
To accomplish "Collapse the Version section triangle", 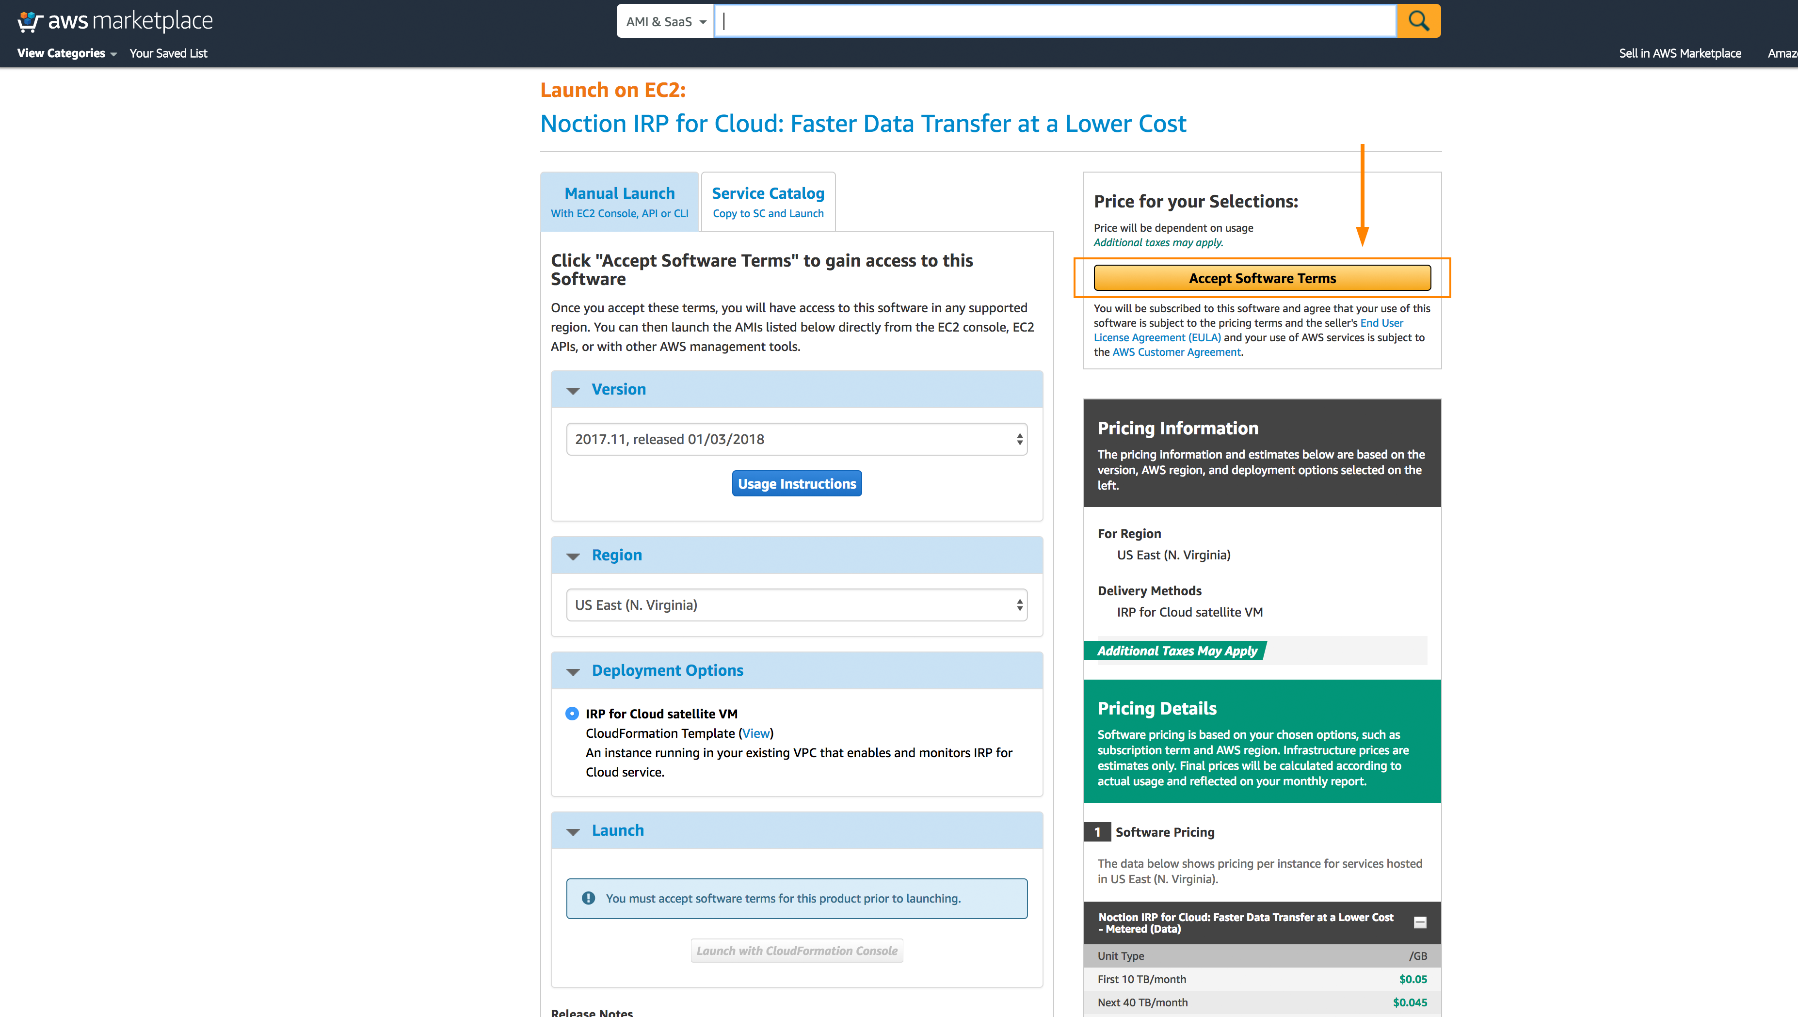I will pyautogui.click(x=573, y=390).
